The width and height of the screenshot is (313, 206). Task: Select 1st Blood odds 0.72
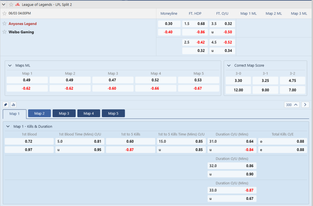(29, 141)
